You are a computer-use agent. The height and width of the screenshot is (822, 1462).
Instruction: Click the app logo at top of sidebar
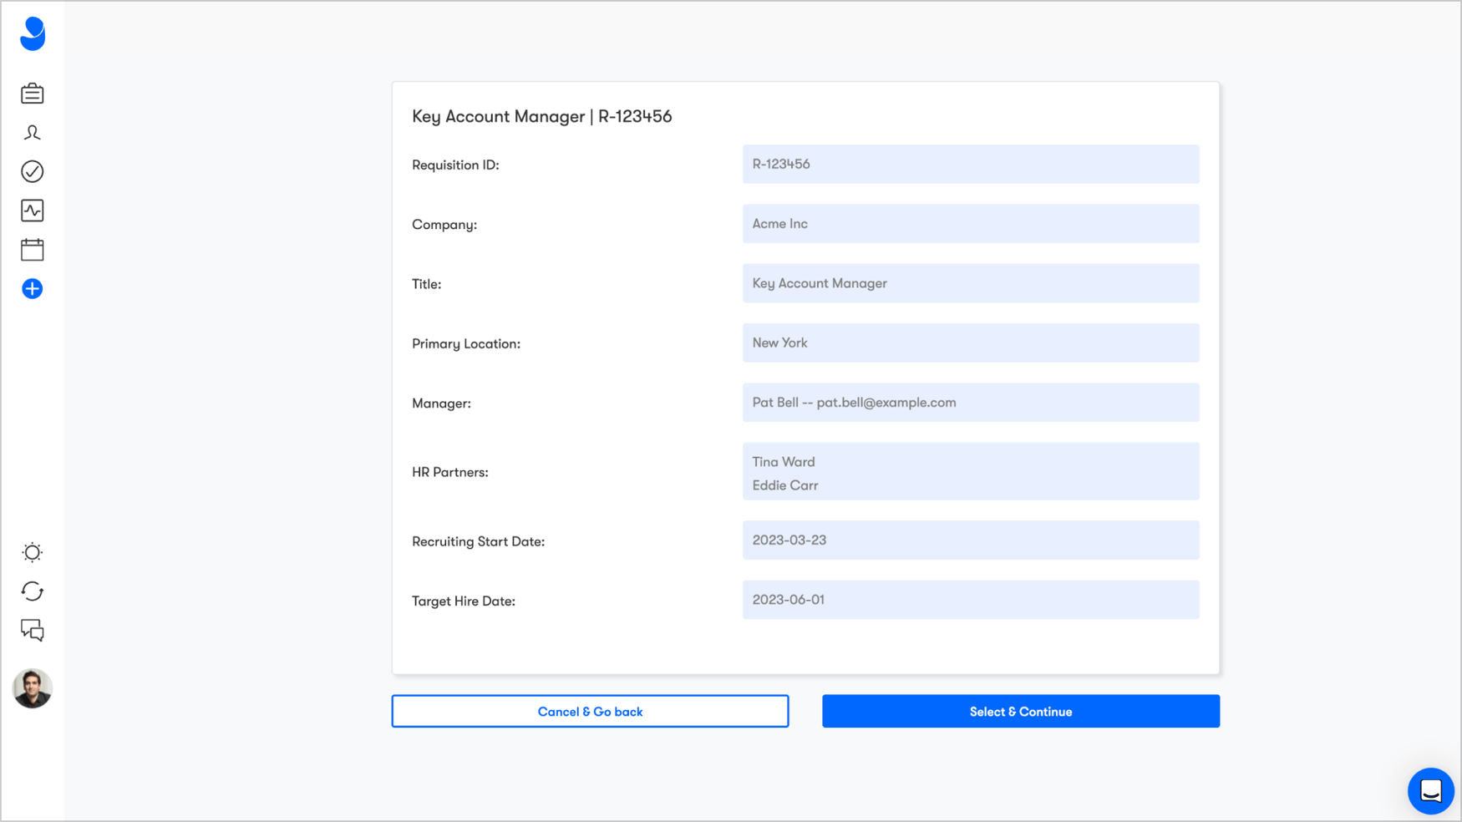(32, 34)
